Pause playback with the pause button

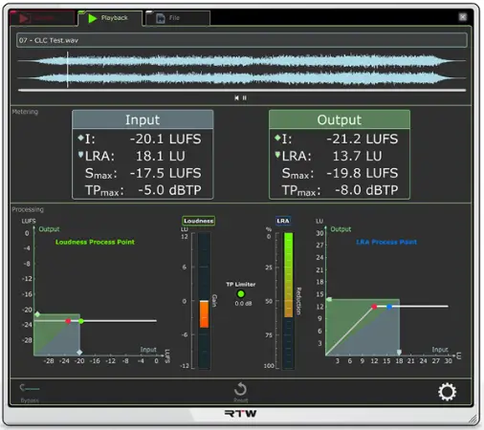(245, 97)
